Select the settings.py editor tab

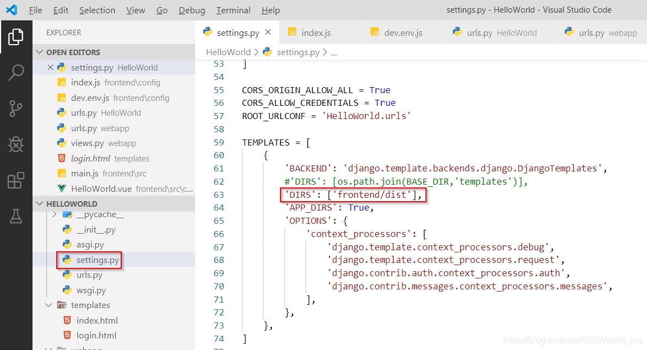click(x=237, y=32)
